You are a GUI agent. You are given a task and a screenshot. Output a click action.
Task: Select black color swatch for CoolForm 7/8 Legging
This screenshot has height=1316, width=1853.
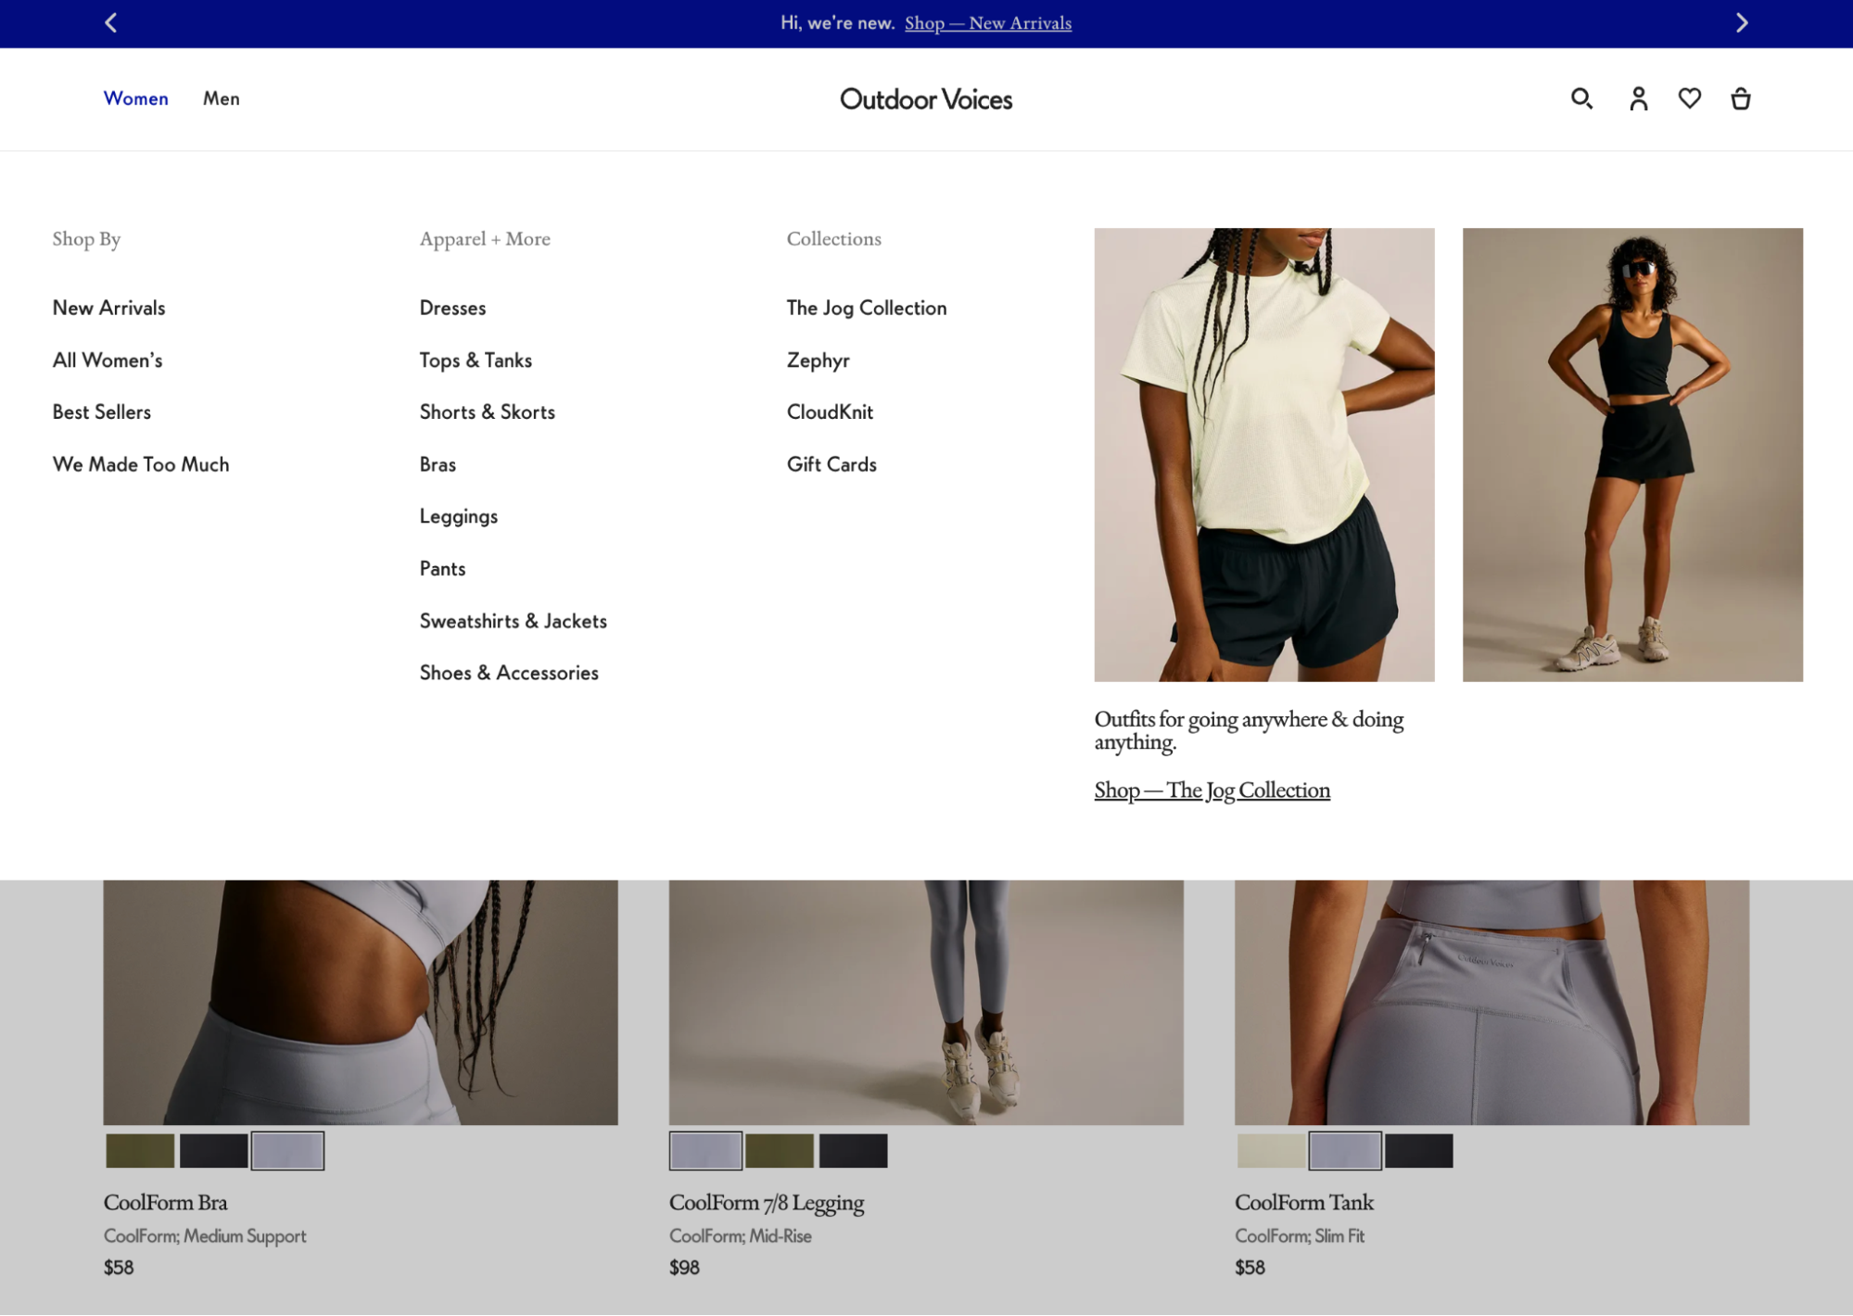click(853, 1151)
